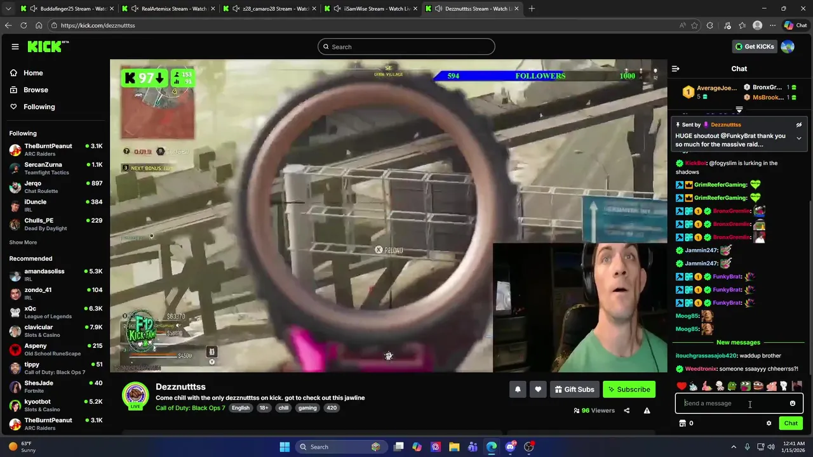Open Copilot Chat in browser
813x457 pixels.
[x=796, y=25]
